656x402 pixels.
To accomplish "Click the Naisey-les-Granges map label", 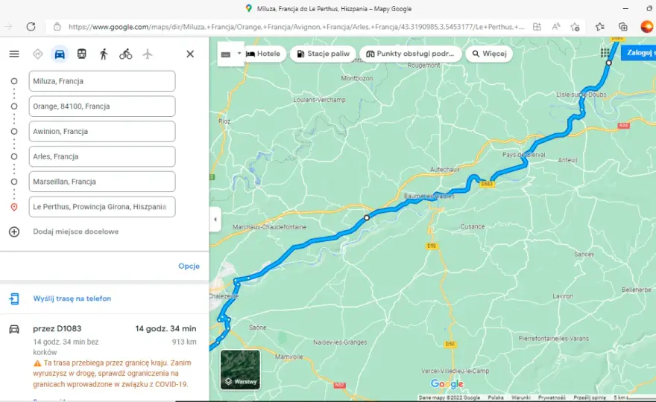I will [340, 342].
